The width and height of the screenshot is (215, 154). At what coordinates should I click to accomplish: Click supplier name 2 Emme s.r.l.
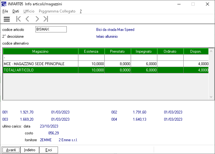point(68,140)
